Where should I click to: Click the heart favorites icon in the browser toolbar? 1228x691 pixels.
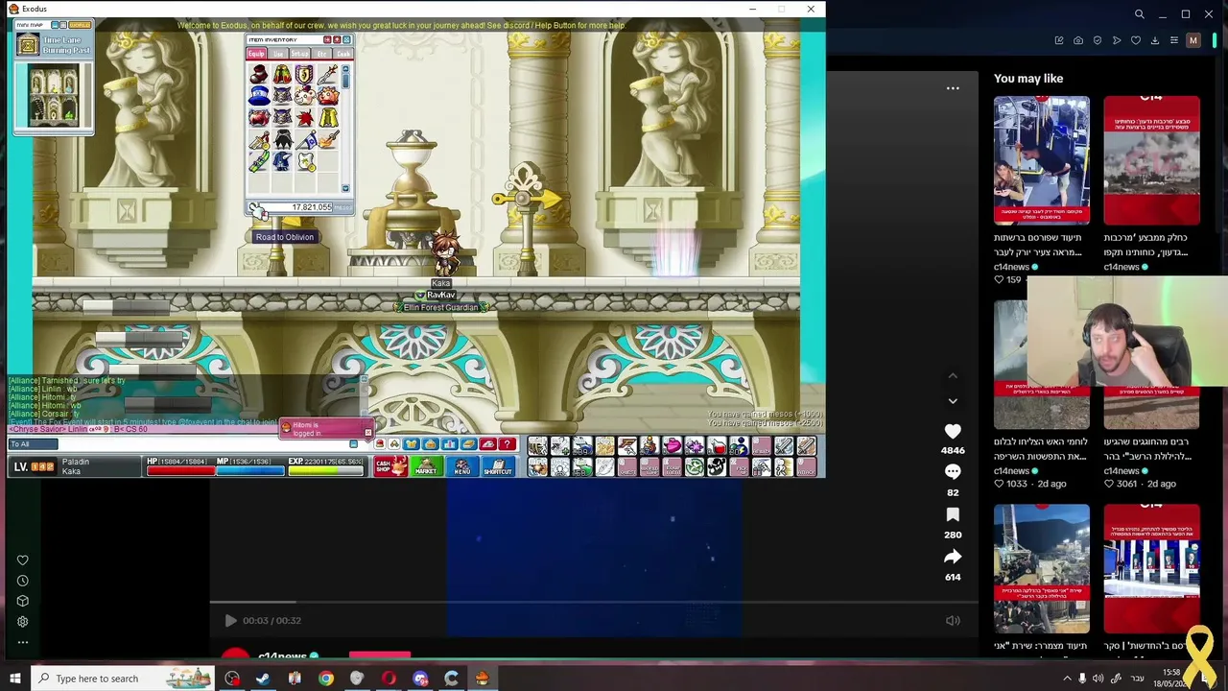point(1136,40)
